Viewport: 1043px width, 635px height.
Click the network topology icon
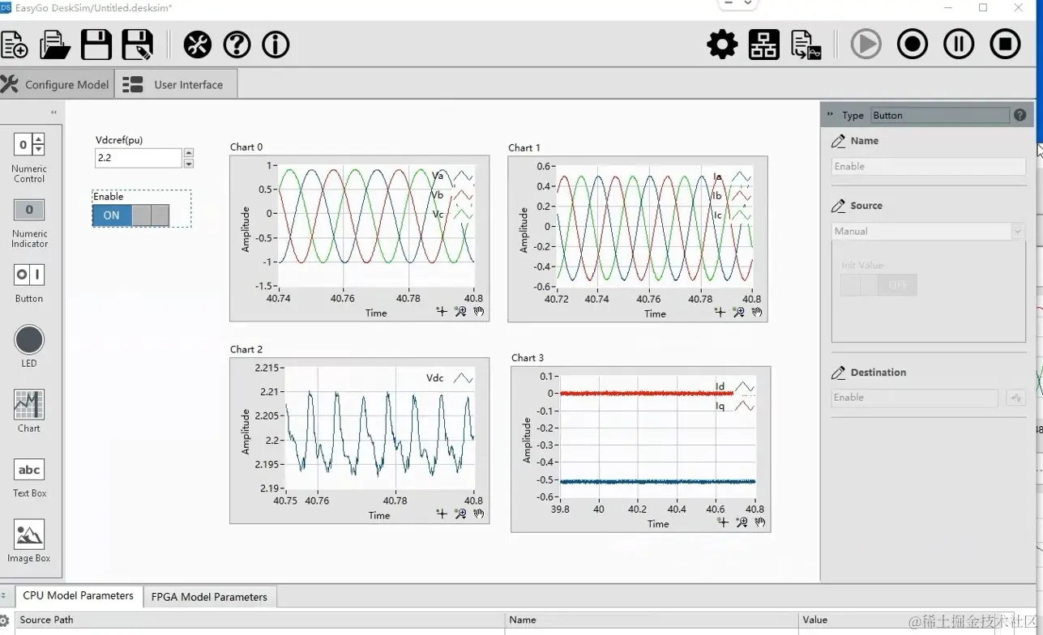coord(763,45)
